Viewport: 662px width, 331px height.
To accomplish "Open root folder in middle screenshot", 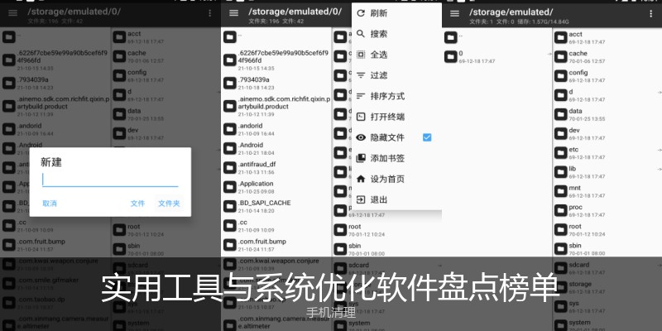I will (387, 230).
